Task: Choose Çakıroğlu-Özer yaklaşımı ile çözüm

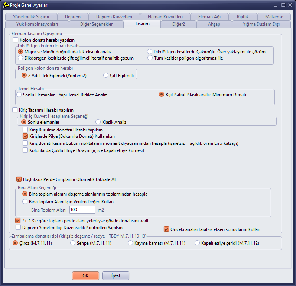Action: pyautogui.click(x=150, y=51)
